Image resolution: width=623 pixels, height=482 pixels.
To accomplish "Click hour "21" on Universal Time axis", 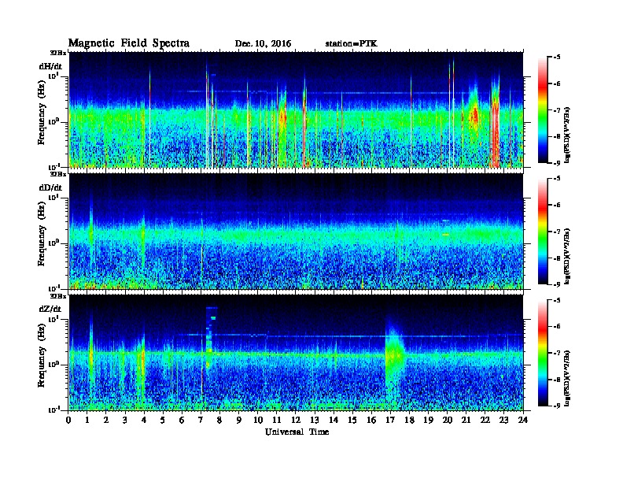I will pos(466,420).
